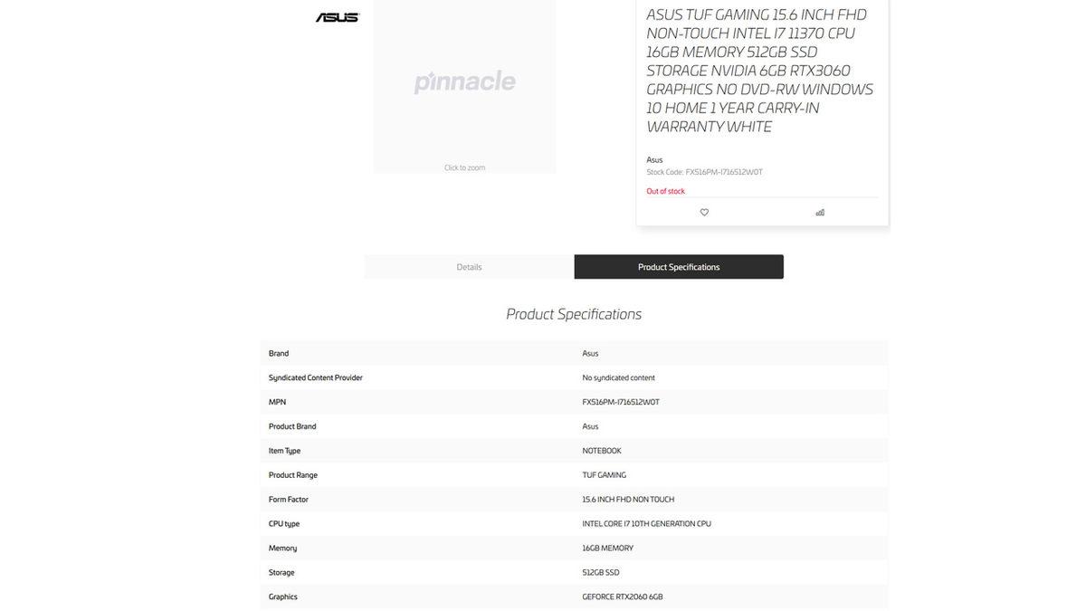Switch to the Details tab
The image size is (1086, 611).
(469, 267)
